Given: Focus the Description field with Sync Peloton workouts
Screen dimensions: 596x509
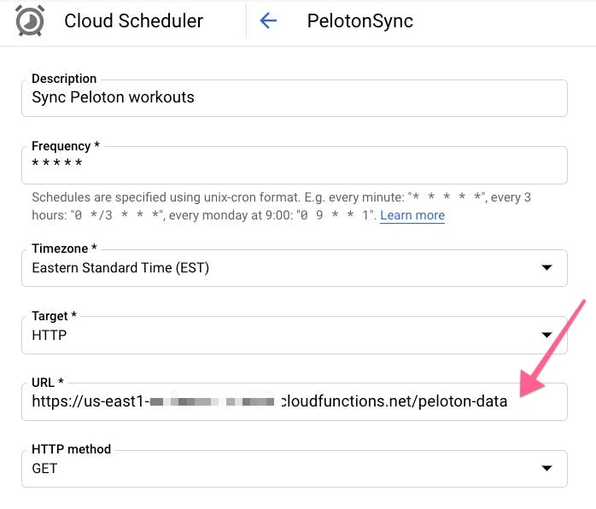Looking at the screenshot, I should (x=294, y=97).
